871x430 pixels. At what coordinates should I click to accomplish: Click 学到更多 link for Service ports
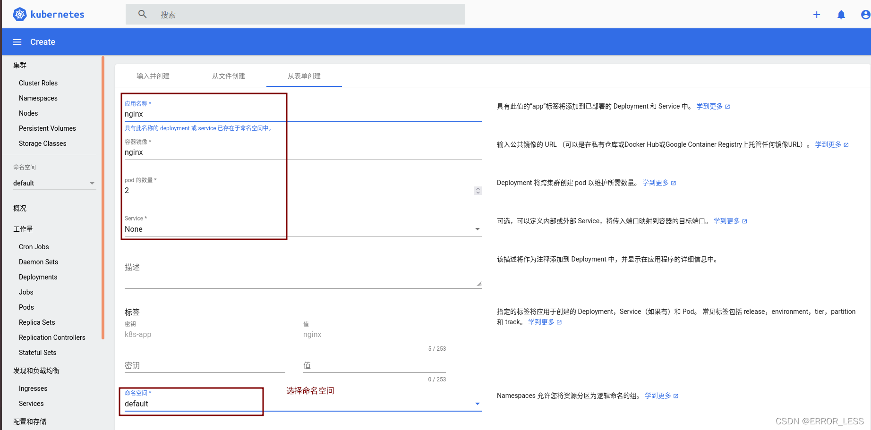(x=726, y=221)
